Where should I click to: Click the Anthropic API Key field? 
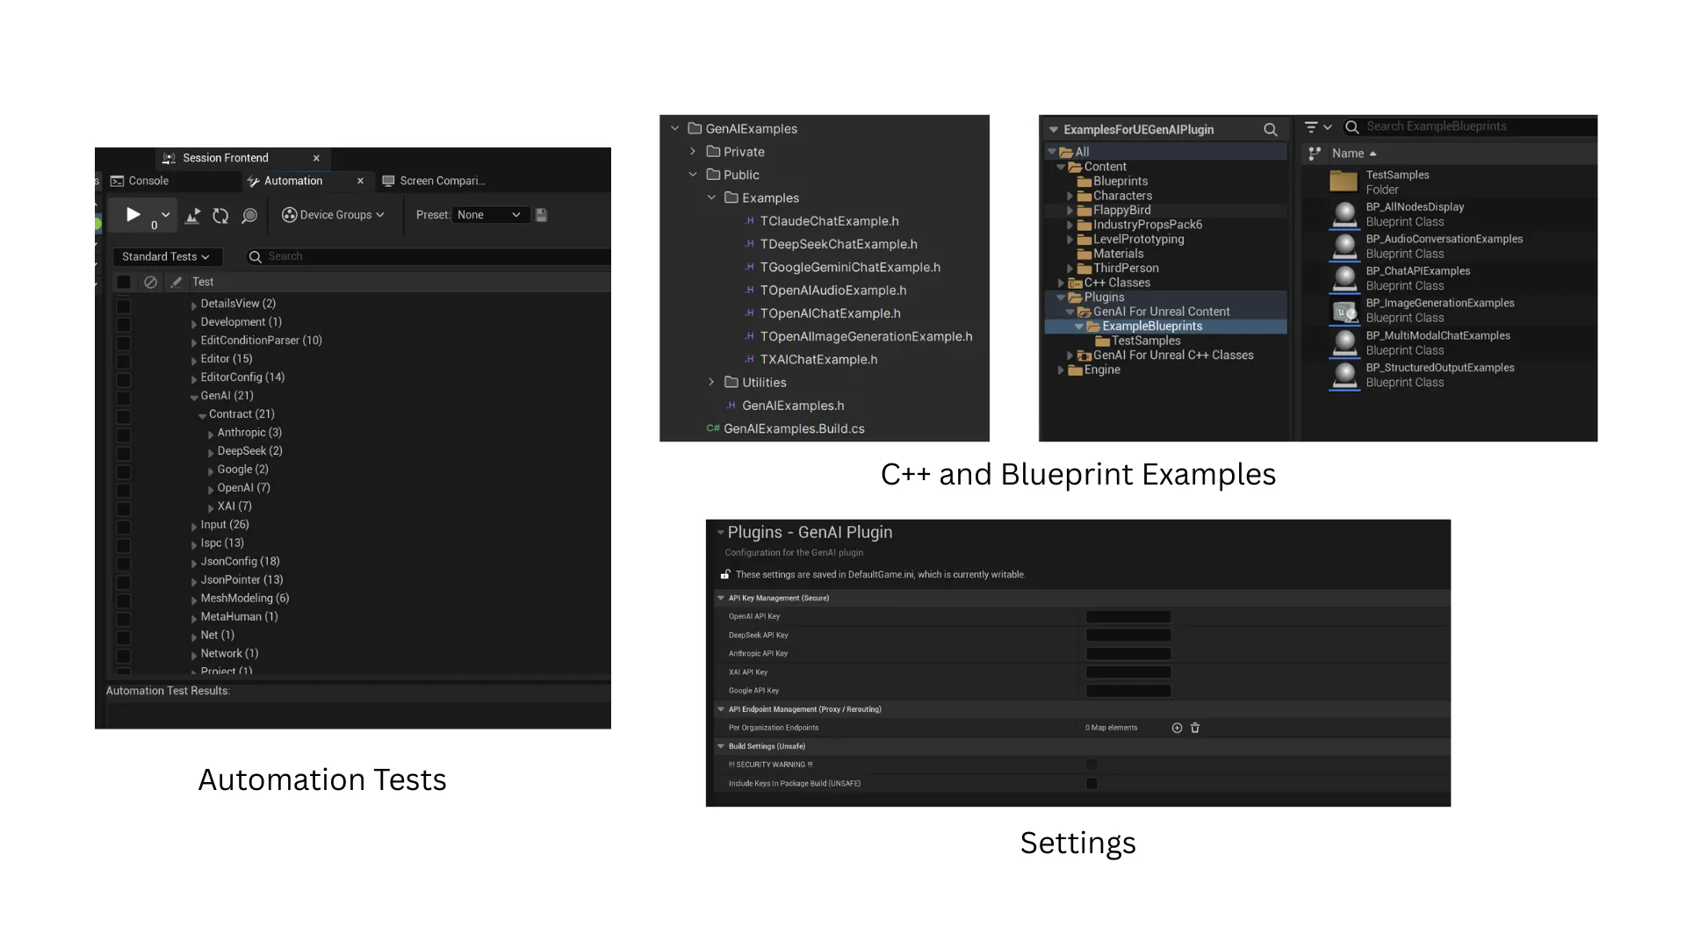pos(1128,654)
